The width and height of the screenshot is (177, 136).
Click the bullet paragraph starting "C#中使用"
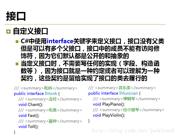coord(92,48)
